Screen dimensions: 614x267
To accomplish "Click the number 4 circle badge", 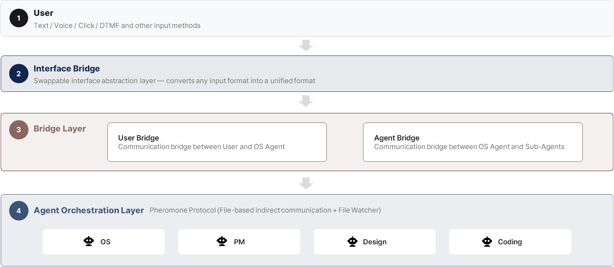I will tap(19, 211).
